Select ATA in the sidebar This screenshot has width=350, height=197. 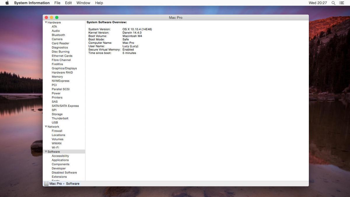click(55, 27)
